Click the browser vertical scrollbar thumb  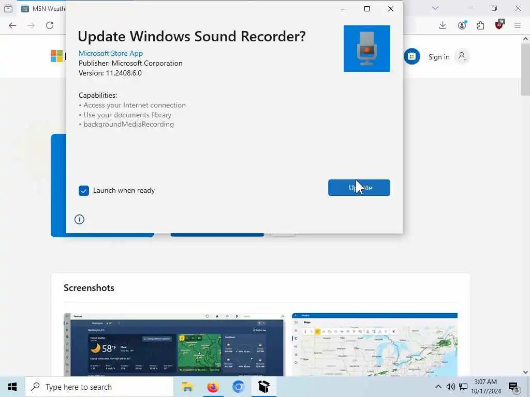point(525,70)
